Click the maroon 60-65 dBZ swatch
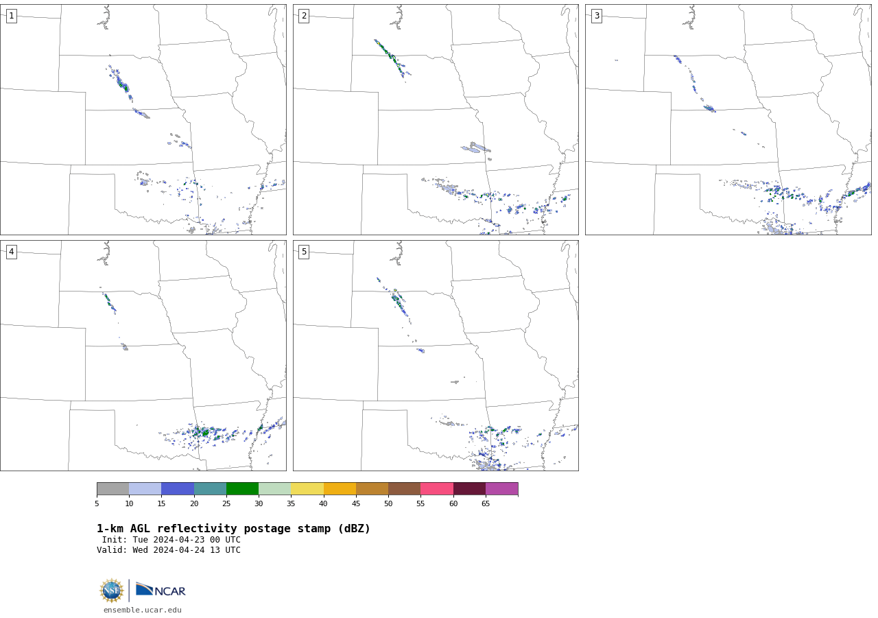The height and width of the screenshot is (618, 878). [x=469, y=488]
